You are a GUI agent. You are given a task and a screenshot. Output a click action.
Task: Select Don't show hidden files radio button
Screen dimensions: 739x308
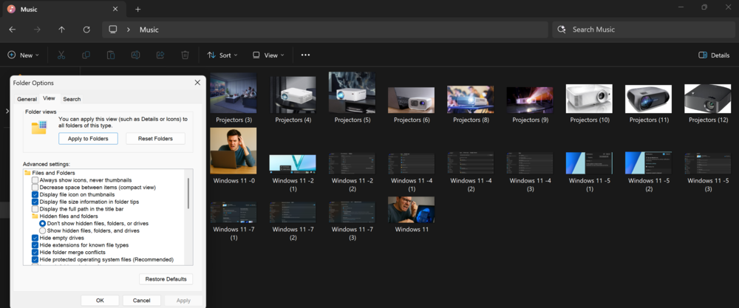pos(42,223)
